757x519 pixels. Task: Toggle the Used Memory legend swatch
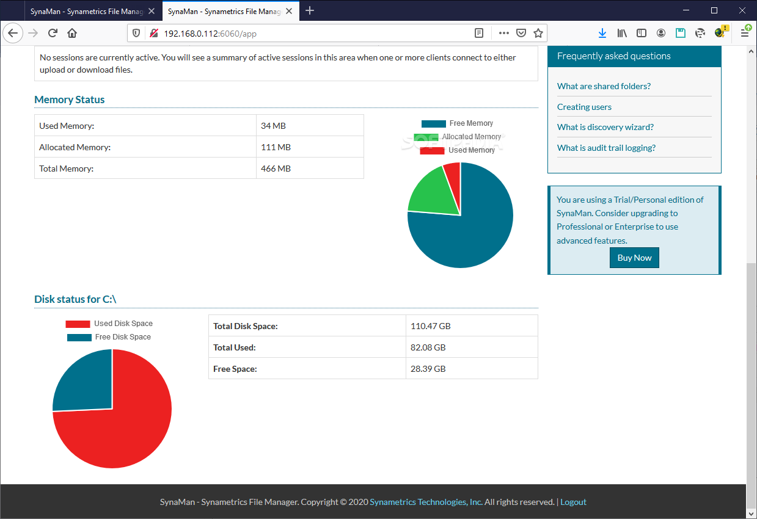pos(432,151)
